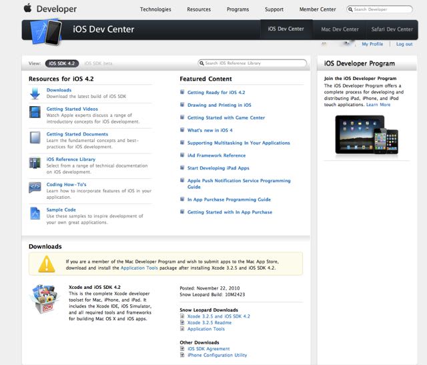Viewport: 427px width, 365px height.
Task: Switch view to iOS SDK beta
Action: [x=98, y=63]
